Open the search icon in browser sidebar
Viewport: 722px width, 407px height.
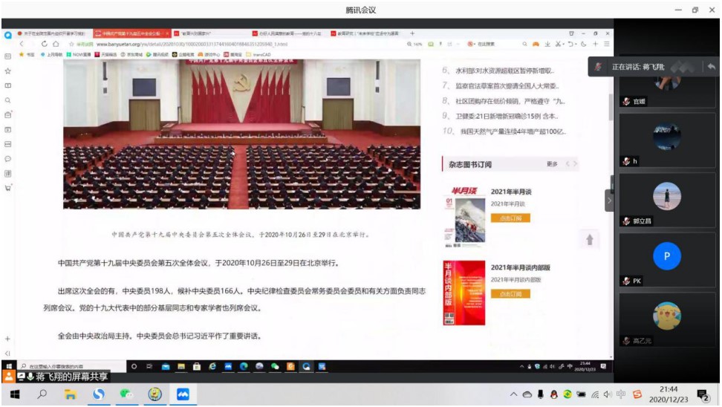point(8,100)
